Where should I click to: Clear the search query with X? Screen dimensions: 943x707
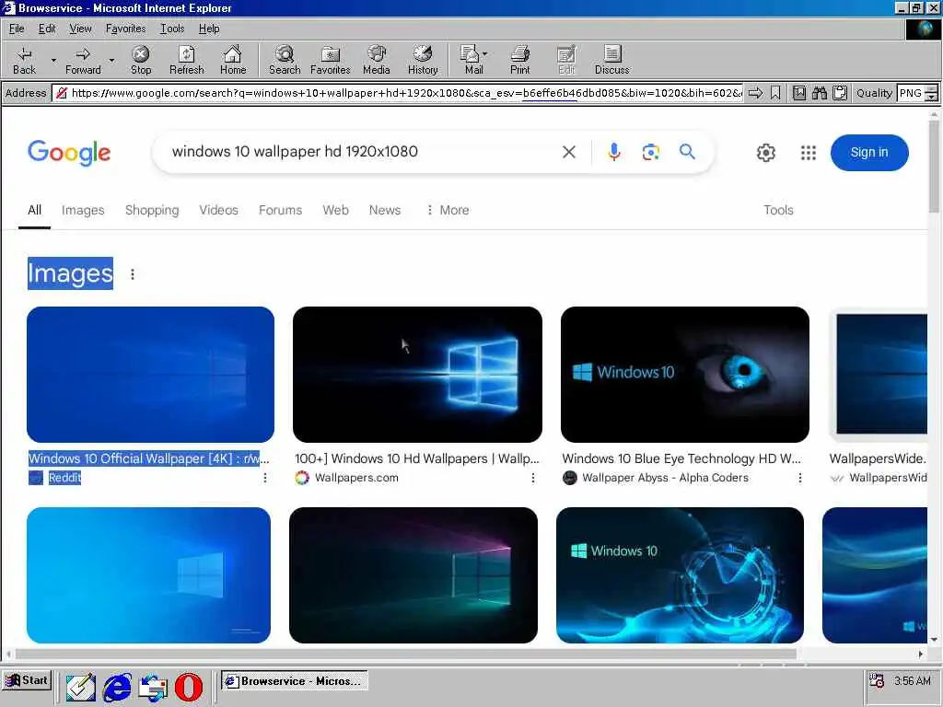point(569,152)
